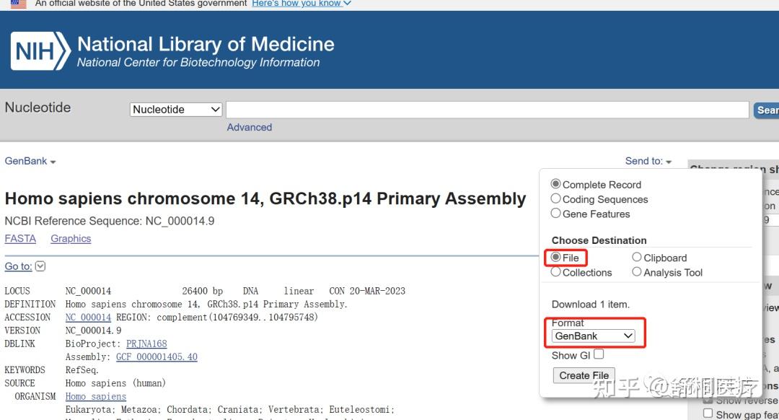Choose Analysis Tool as the destination
Viewport: 779px width, 420px height.
pos(637,272)
